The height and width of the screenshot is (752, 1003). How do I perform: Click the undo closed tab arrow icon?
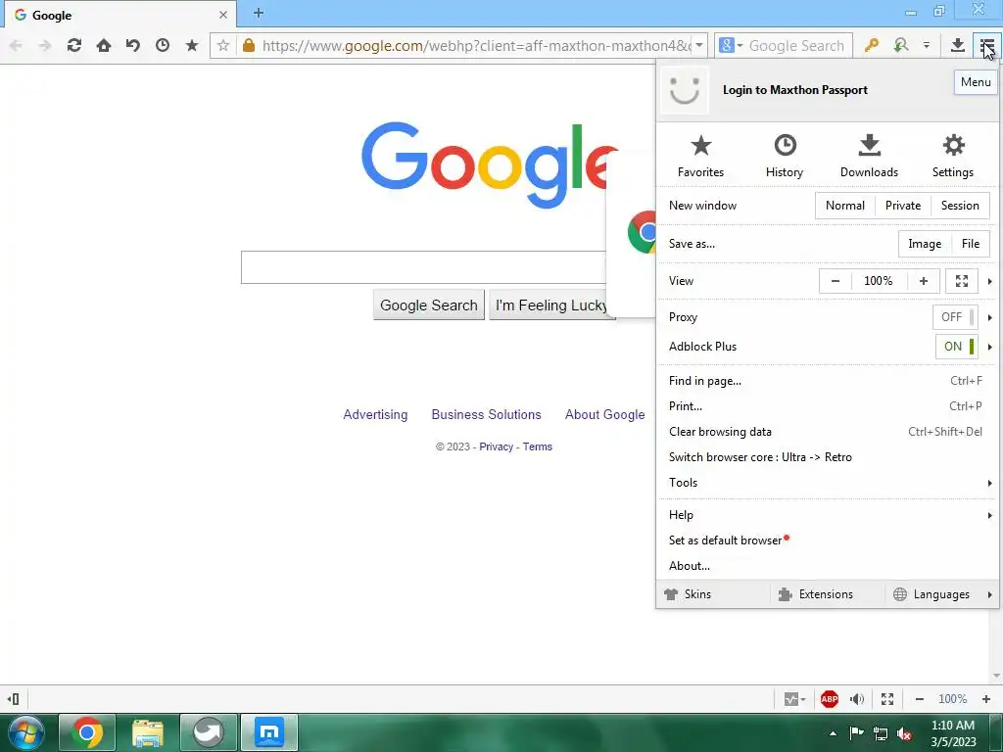[133, 45]
